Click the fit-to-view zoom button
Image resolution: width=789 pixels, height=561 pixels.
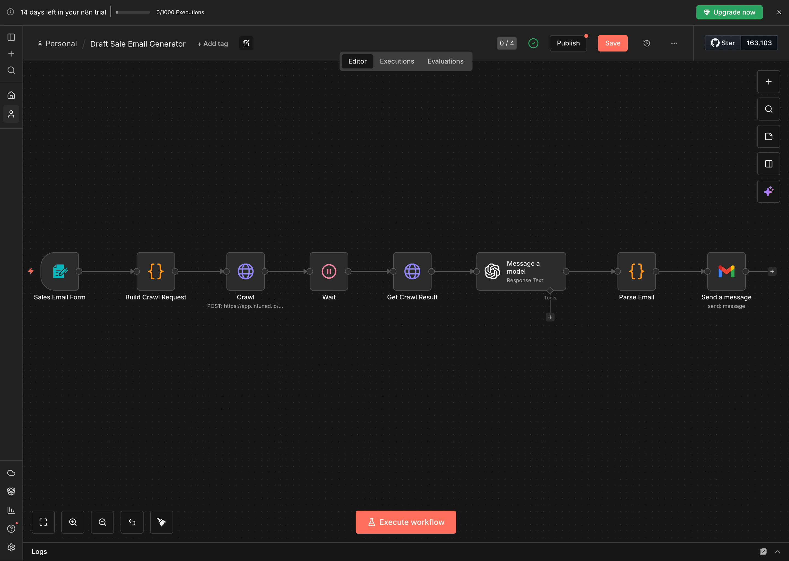tap(43, 522)
